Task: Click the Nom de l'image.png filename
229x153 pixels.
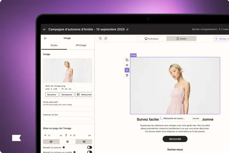Action: [x=55, y=86]
